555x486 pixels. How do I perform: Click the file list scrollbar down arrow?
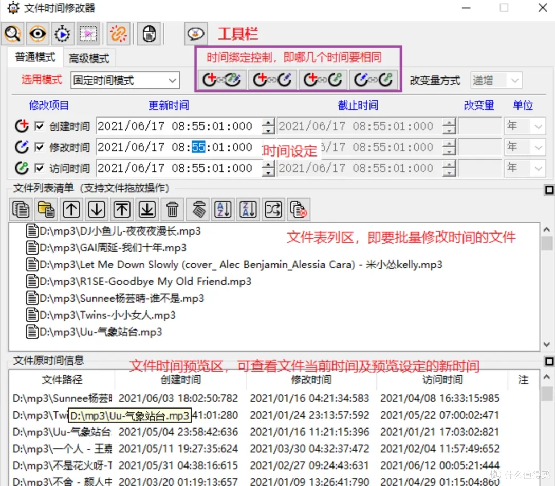click(x=547, y=344)
